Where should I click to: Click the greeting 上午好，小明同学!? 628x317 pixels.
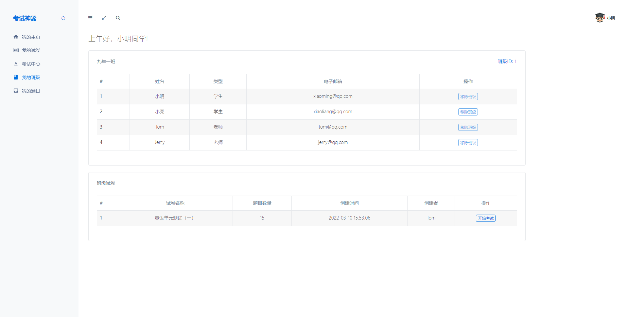click(x=118, y=39)
